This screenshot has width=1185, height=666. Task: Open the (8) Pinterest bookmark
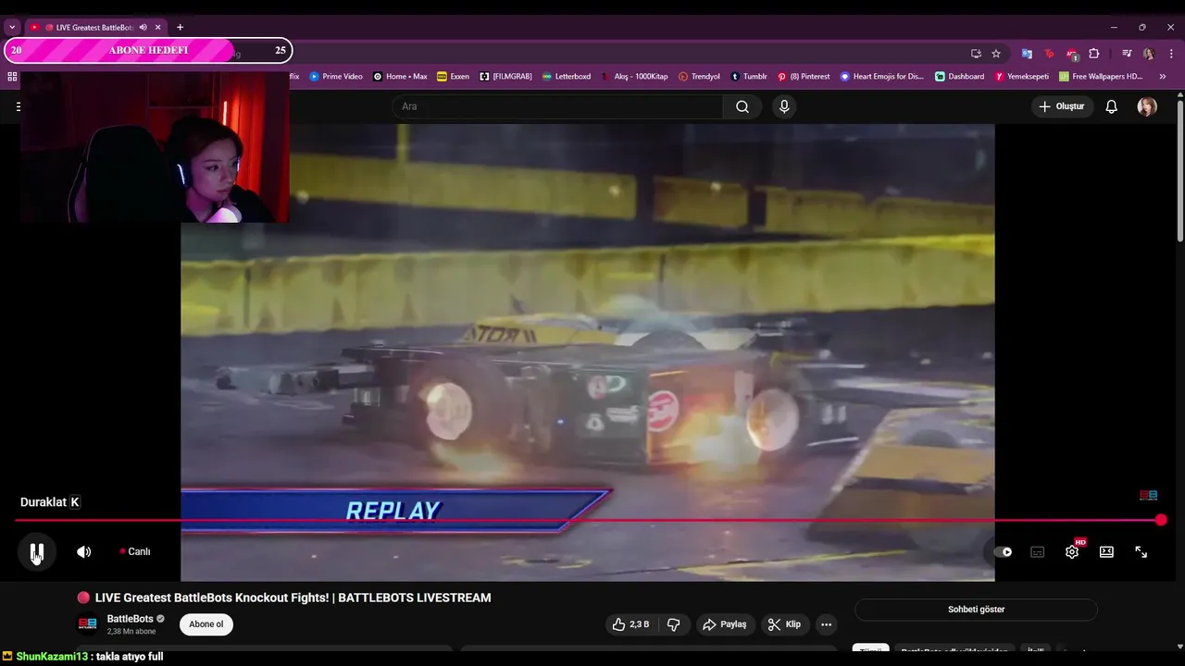click(x=804, y=77)
